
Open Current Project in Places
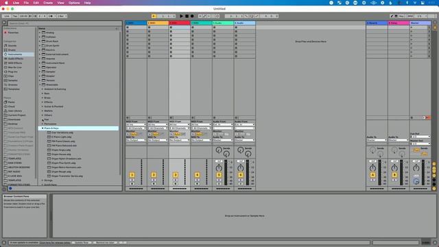pyautogui.click(x=16, y=115)
